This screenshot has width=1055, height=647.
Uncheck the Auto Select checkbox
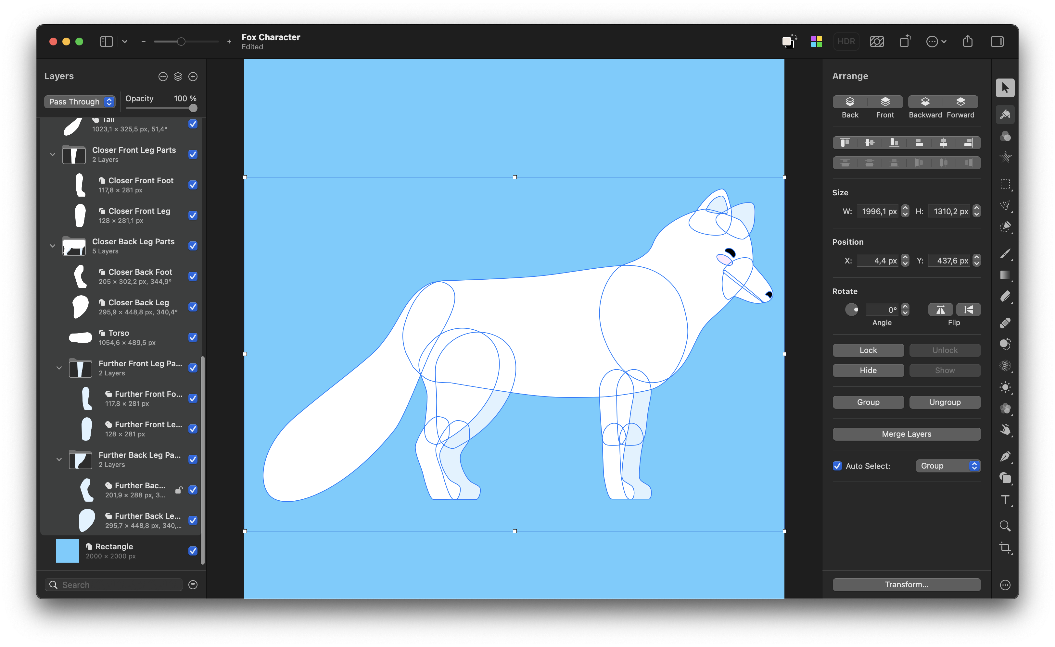tap(837, 466)
